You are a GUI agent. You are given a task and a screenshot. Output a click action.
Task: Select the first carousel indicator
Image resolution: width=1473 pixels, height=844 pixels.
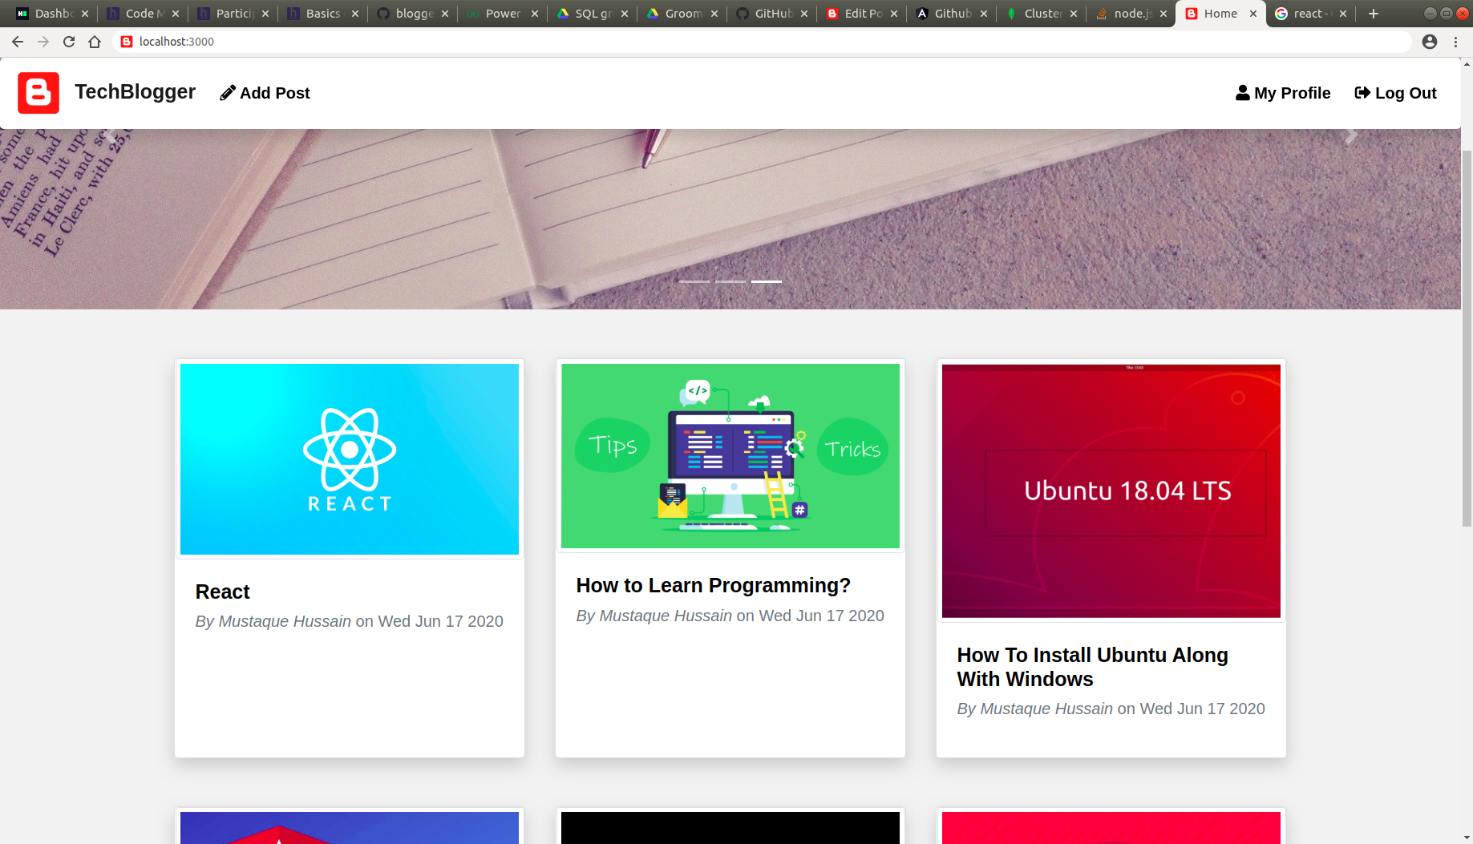tap(694, 281)
